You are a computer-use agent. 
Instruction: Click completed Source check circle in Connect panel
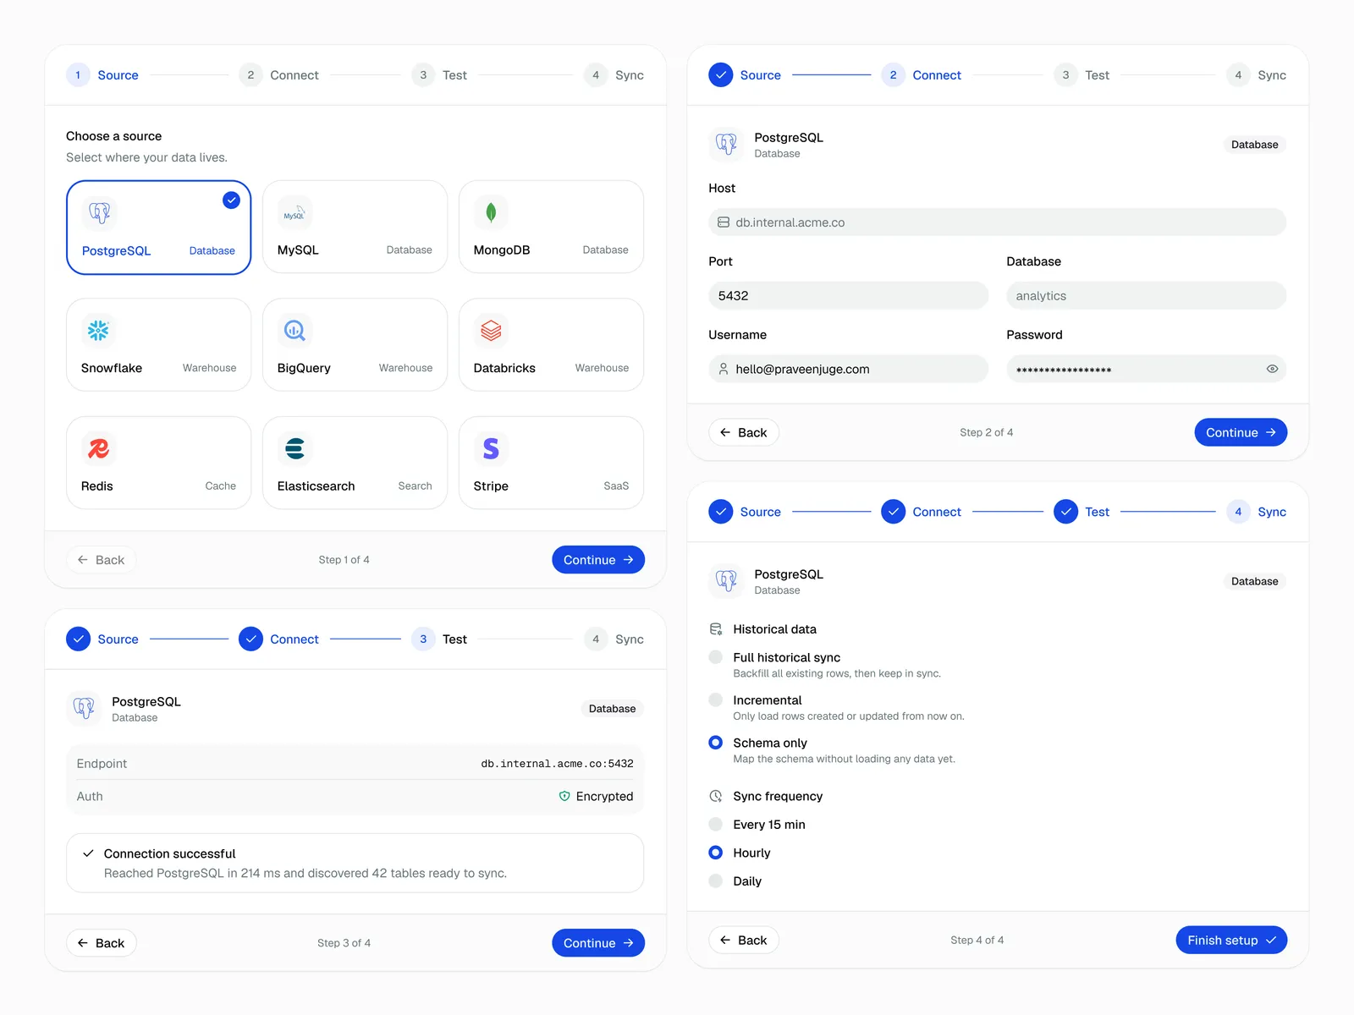click(721, 75)
